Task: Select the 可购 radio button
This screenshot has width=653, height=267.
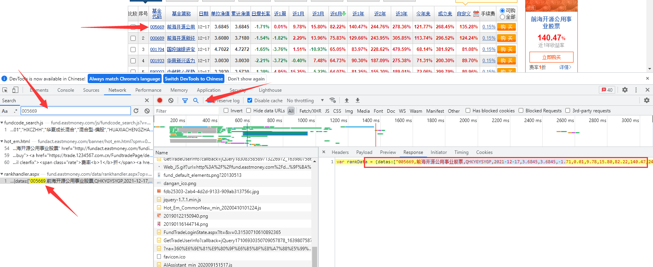Action: pyautogui.click(x=503, y=11)
